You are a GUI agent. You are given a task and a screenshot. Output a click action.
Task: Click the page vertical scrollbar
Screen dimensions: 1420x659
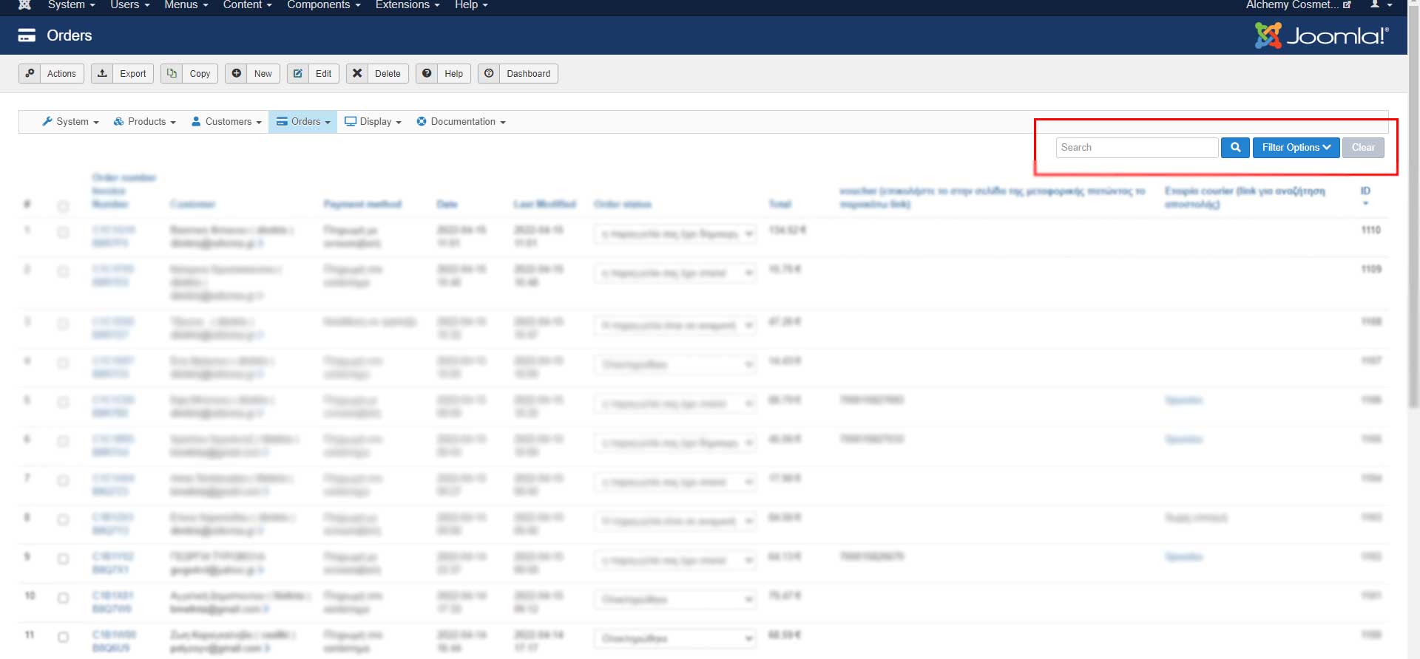(x=1413, y=207)
